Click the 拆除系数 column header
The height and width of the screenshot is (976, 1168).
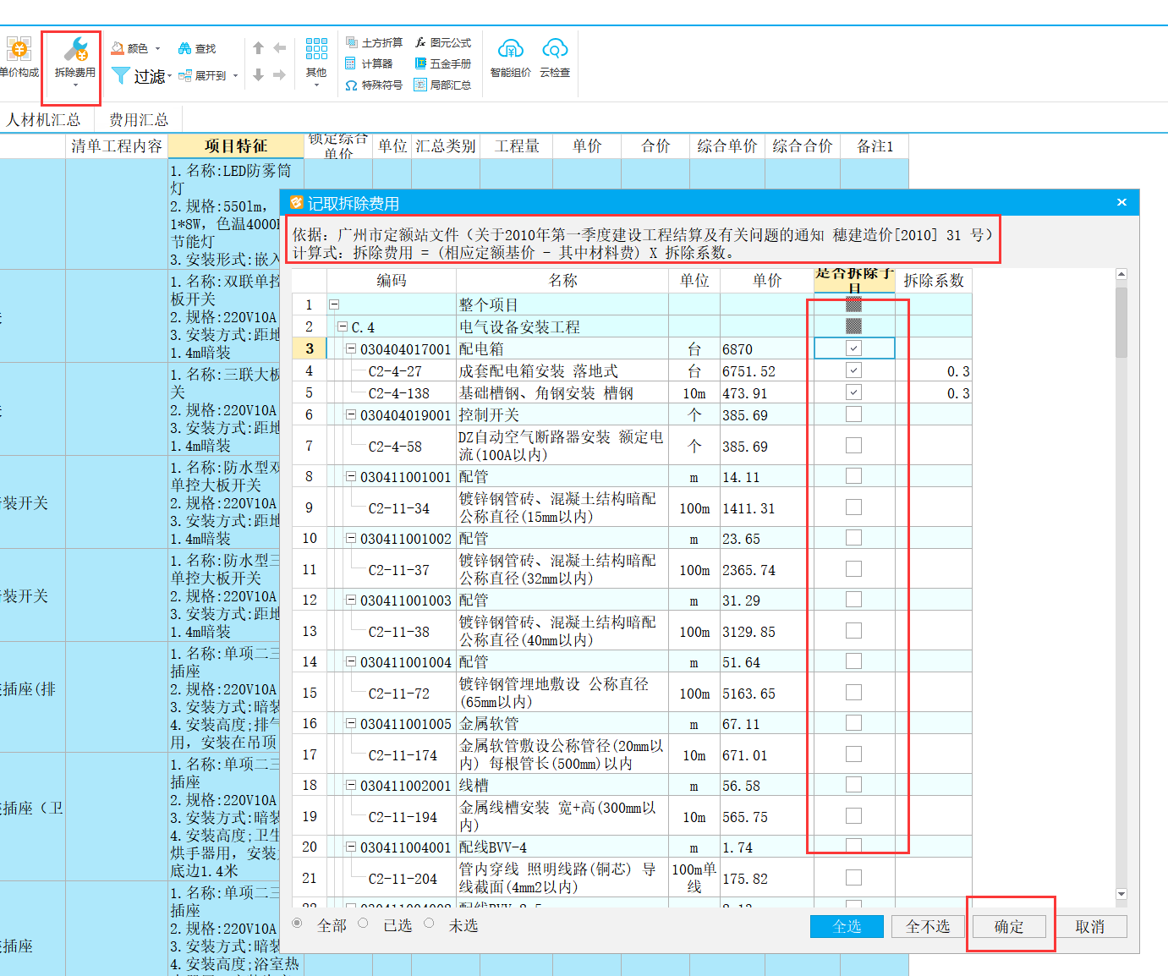934,281
